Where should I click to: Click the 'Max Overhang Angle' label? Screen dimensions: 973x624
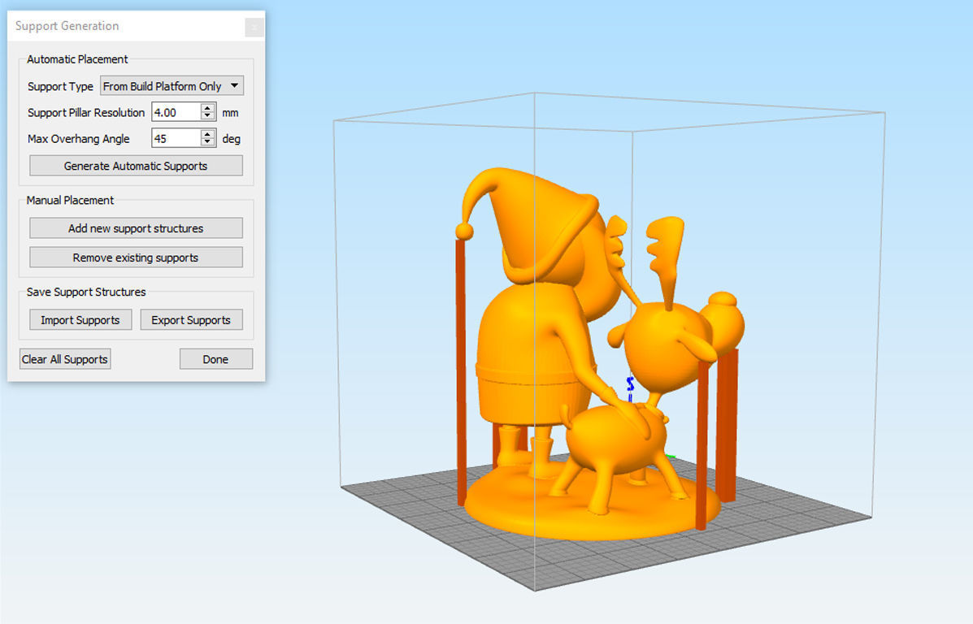pyautogui.click(x=79, y=139)
